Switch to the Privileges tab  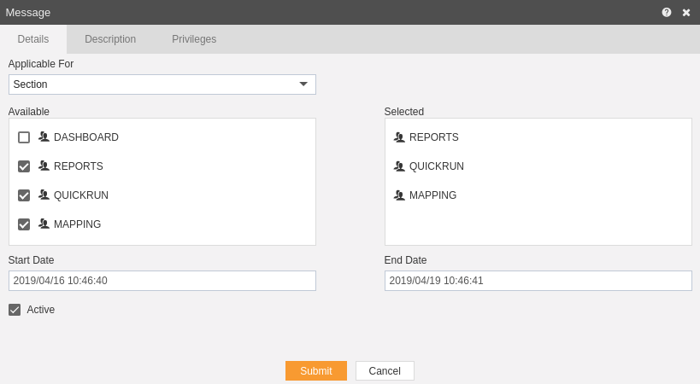(194, 39)
